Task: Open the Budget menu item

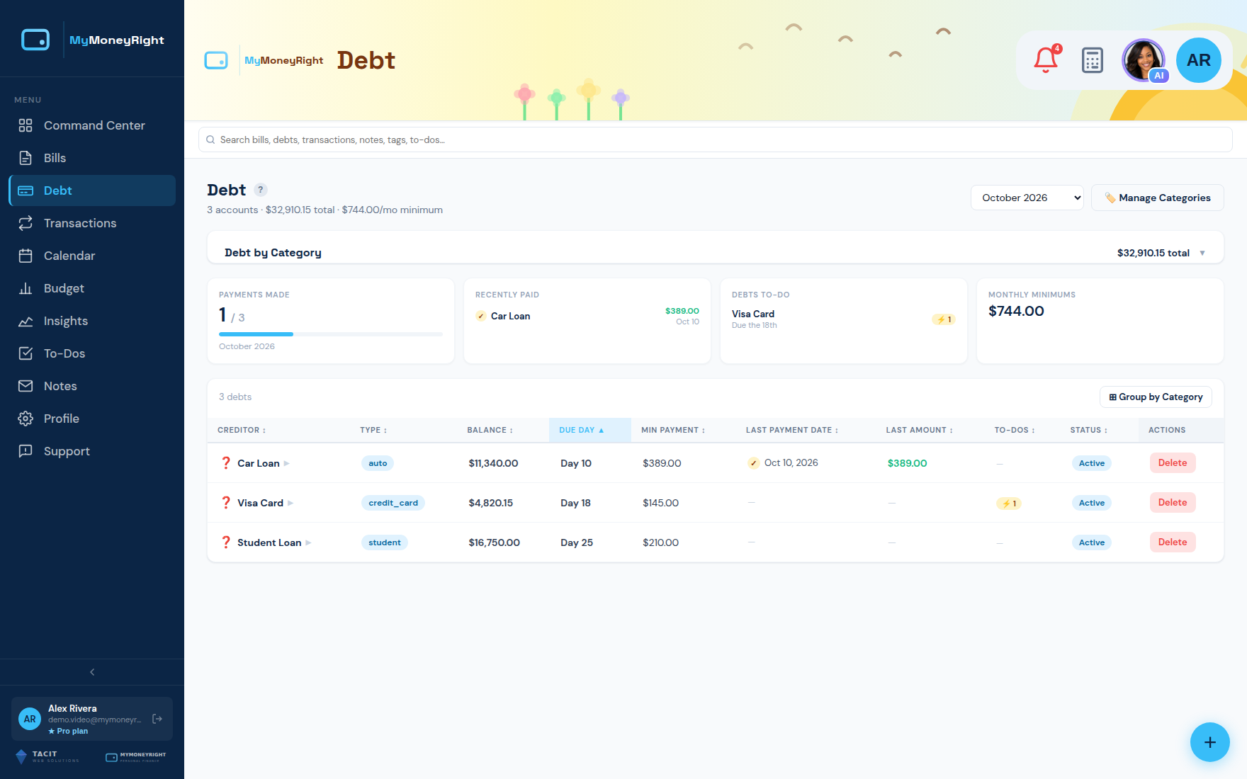Action: 92,288
